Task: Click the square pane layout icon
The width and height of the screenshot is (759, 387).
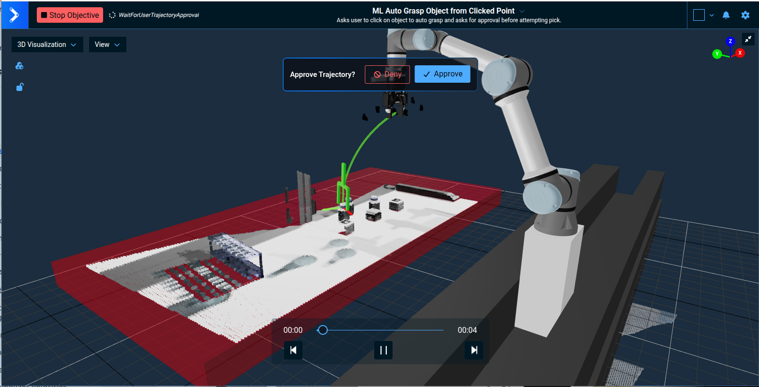Action: pos(698,15)
